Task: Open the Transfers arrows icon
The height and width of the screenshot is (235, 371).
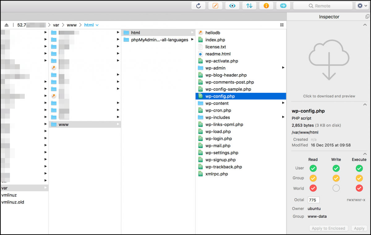Action: coord(249,6)
